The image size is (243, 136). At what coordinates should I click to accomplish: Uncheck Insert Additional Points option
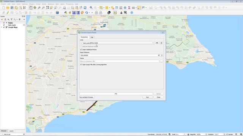(81, 49)
